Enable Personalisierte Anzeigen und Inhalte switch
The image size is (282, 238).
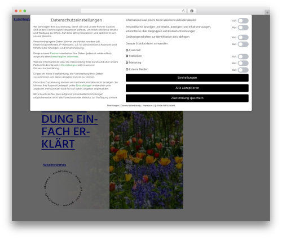(x=243, y=28)
